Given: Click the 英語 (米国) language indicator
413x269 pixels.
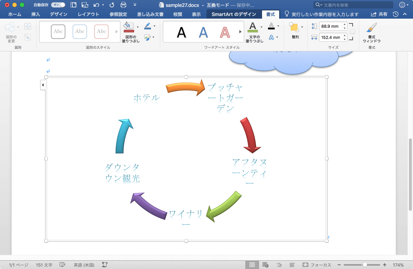Looking at the screenshot, I should 84,265.
